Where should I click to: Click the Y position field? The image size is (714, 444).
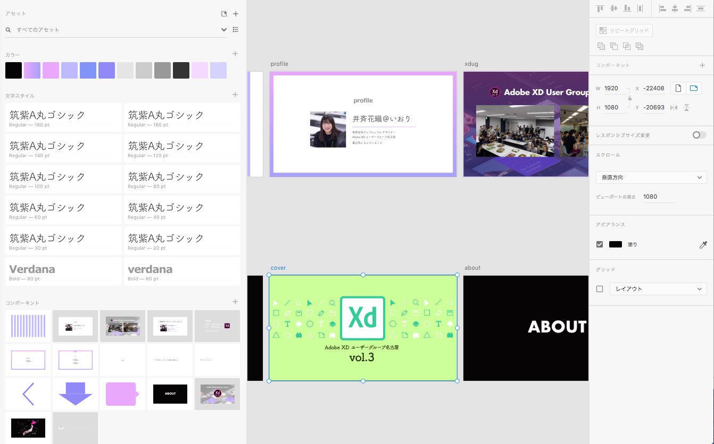pos(654,107)
